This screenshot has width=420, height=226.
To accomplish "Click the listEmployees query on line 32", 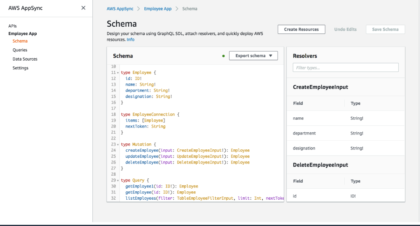I will pyautogui.click(x=205, y=198).
